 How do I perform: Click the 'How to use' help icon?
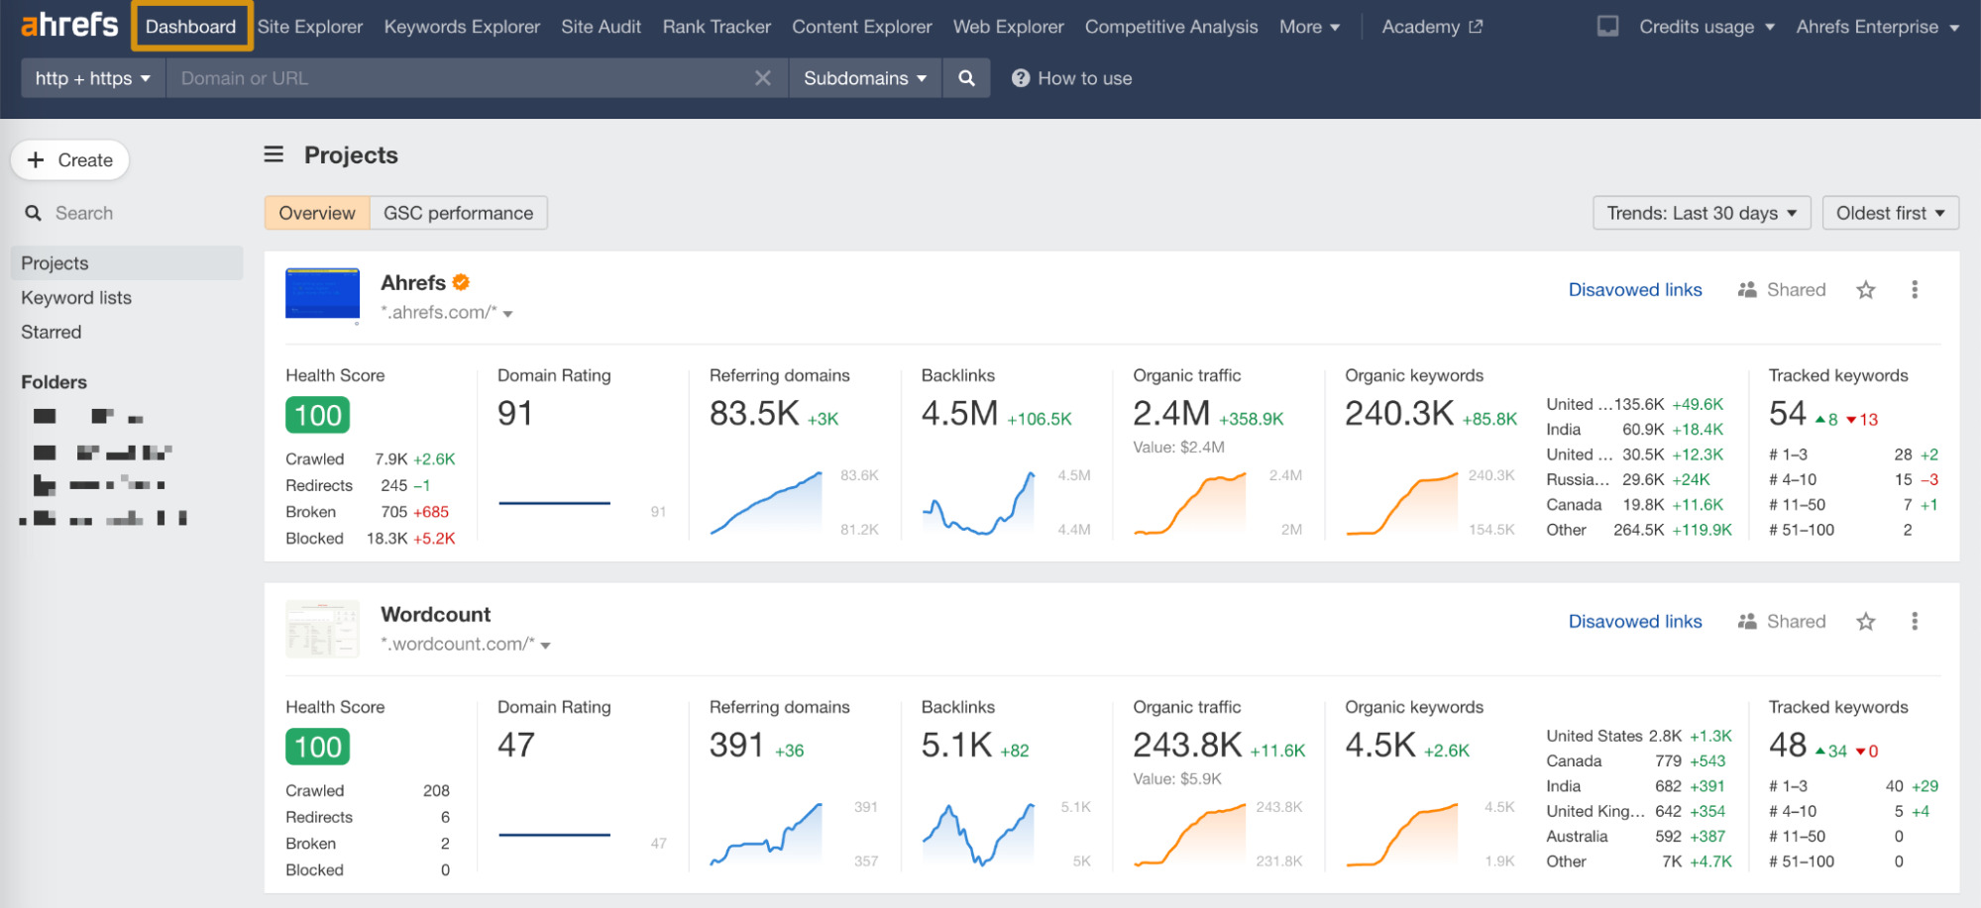pos(1020,77)
